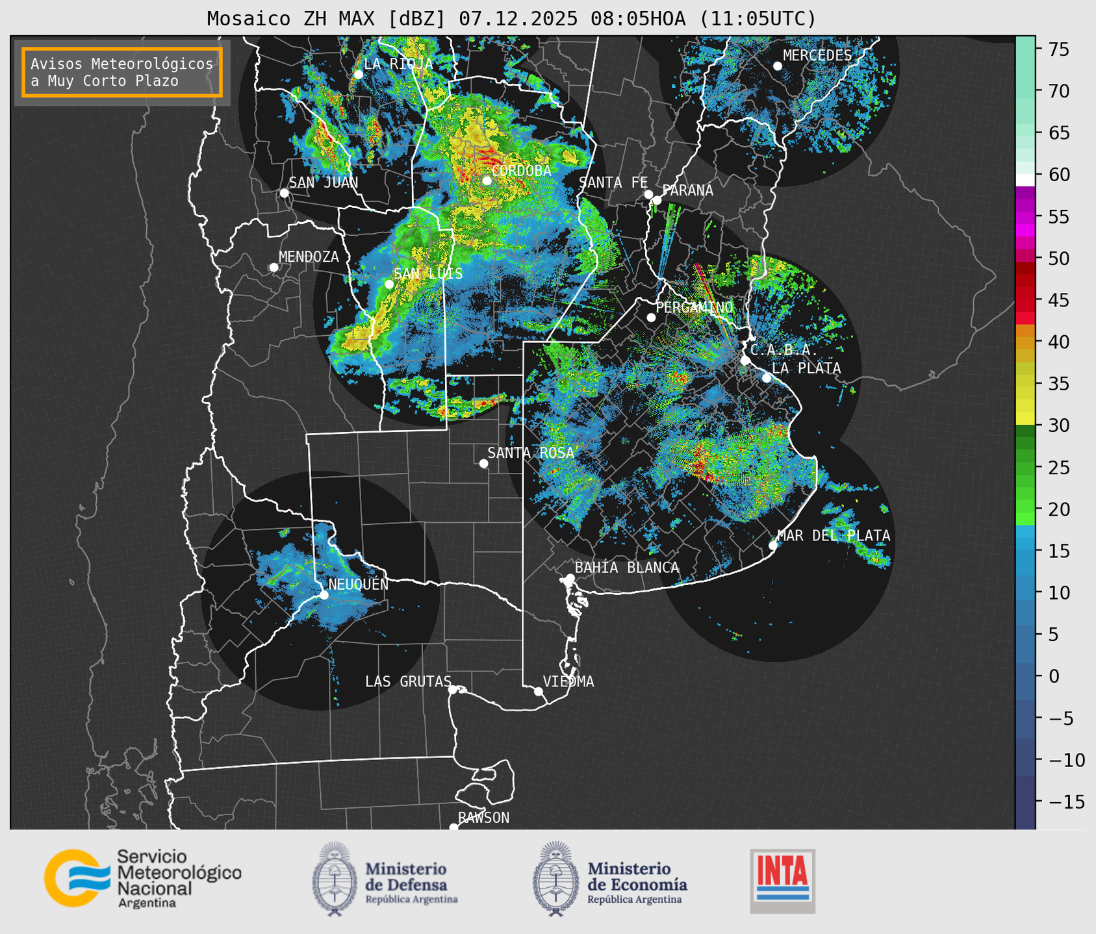This screenshot has height=934, width=1096.
Task: Click the Mendoza city marker dot
Action: pos(274,268)
